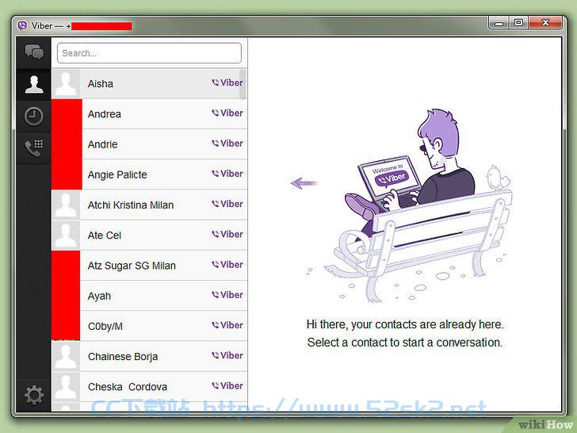Click the Viber badge beside Ate Cel

pos(227,234)
